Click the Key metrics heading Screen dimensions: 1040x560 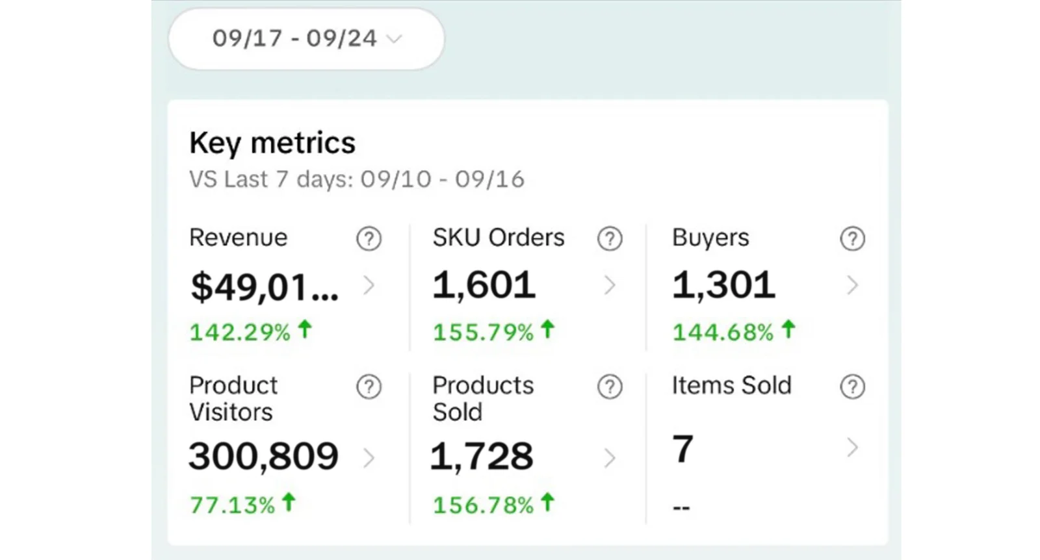(272, 143)
